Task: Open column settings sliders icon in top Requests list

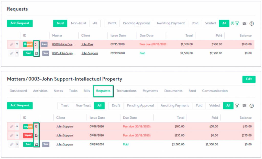Action: (x=245, y=23)
